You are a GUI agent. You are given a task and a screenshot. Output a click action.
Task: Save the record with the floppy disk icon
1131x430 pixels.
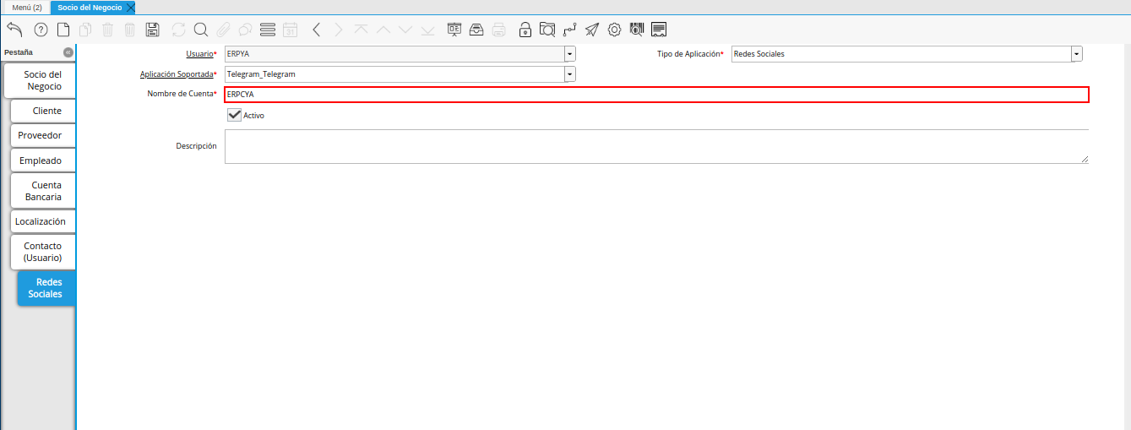[x=153, y=30]
